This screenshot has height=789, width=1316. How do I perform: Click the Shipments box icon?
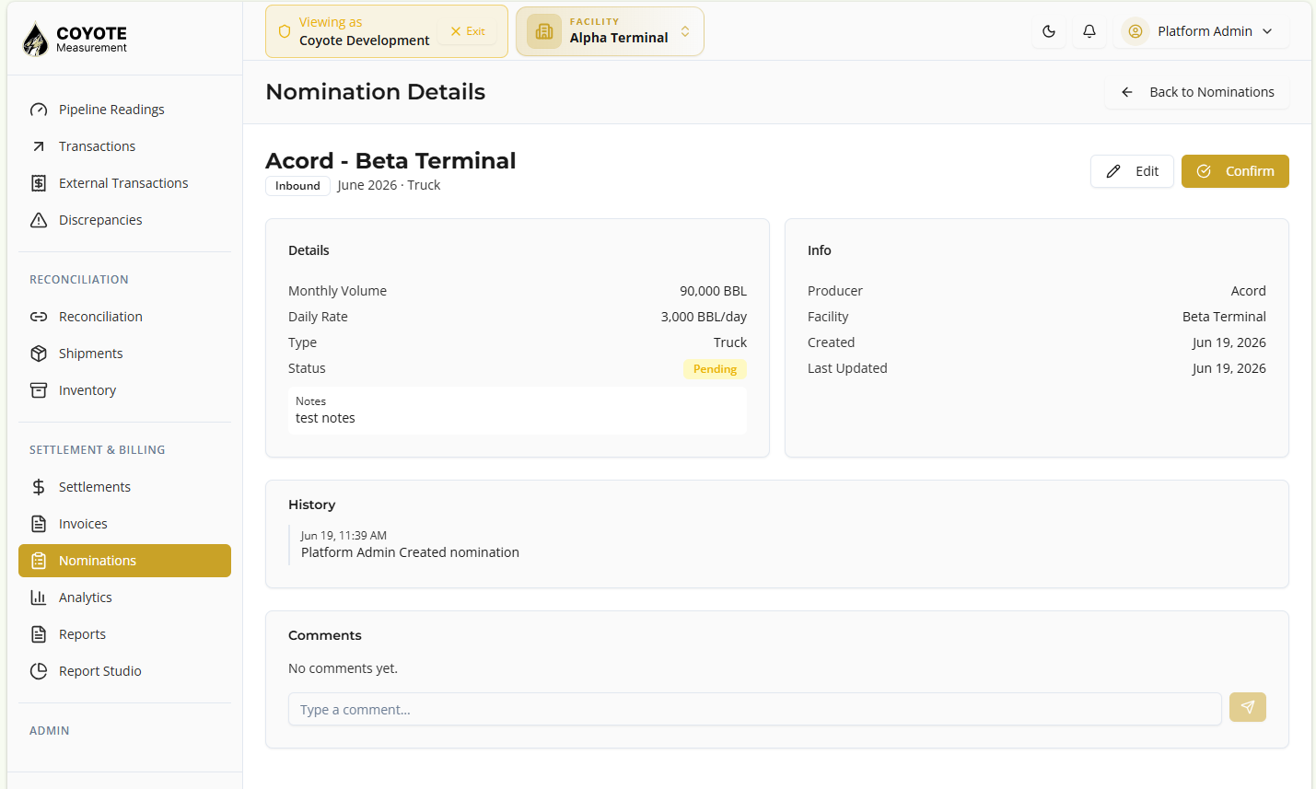point(39,354)
